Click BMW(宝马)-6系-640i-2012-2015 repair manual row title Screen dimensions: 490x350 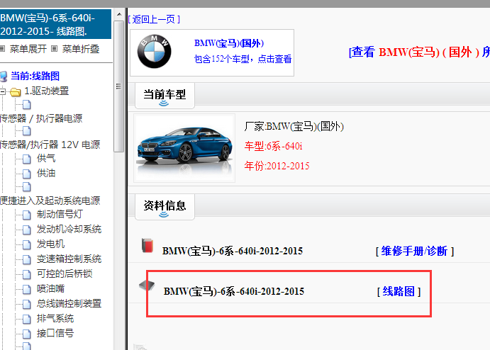coord(232,251)
